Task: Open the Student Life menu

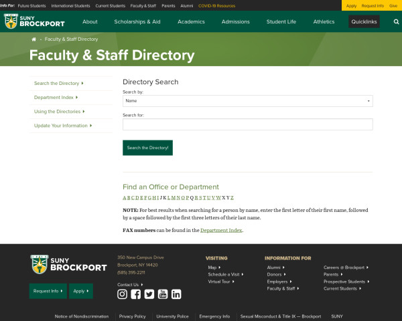Action: (x=281, y=22)
